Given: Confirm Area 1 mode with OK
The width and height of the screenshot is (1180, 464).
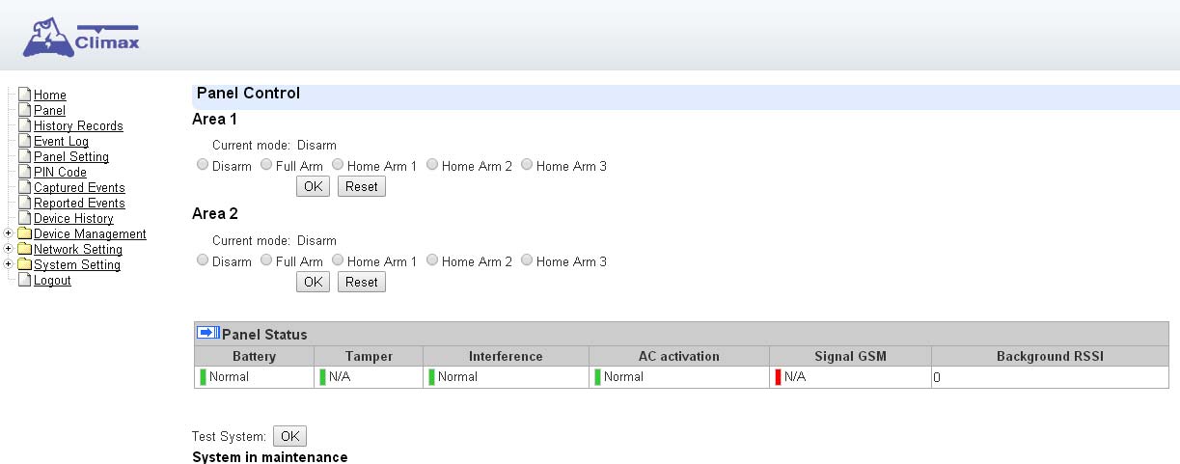Looking at the screenshot, I should pos(313,186).
